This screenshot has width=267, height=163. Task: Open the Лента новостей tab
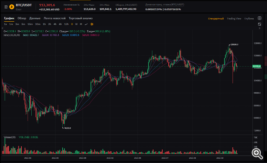tap(54, 18)
